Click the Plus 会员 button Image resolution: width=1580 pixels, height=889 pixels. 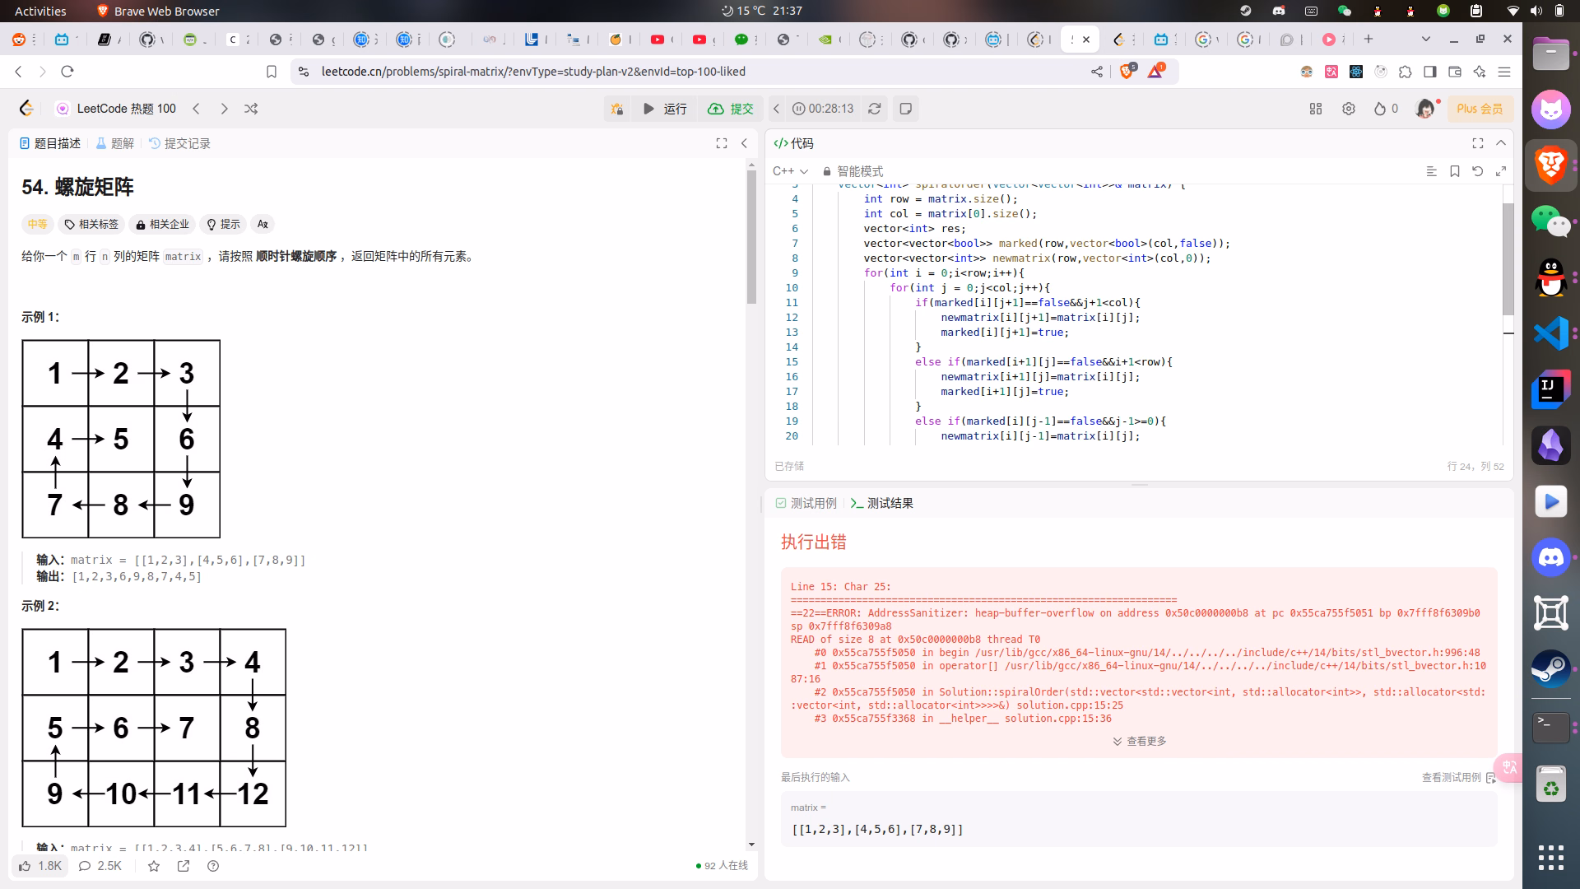1480,109
